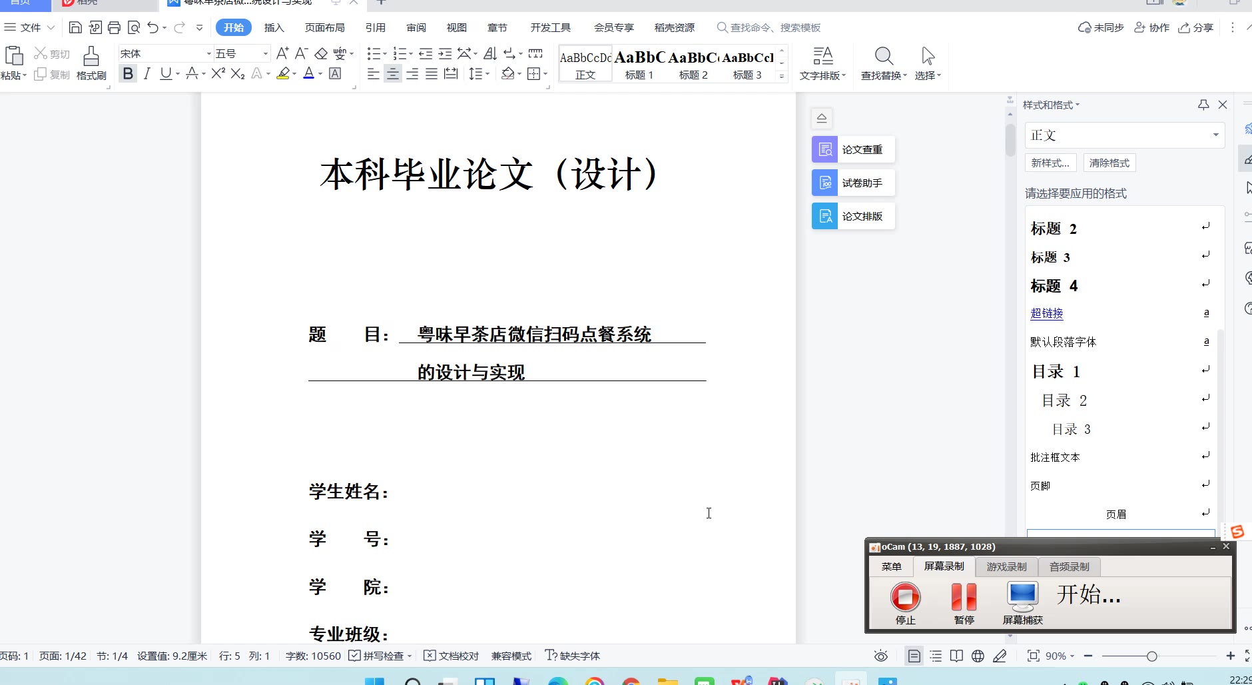Click the Select cursor icon
This screenshot has width=1252, height=685.
point(928,56)
